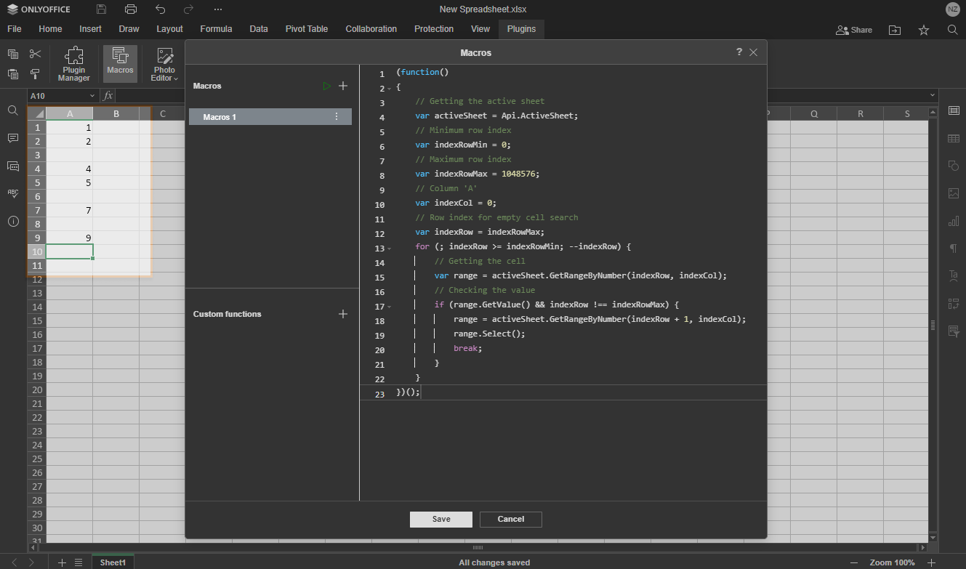The width and height of the screenshot is (966, 569).
Task: Expand the formula bar
Action: coord(933,96)
